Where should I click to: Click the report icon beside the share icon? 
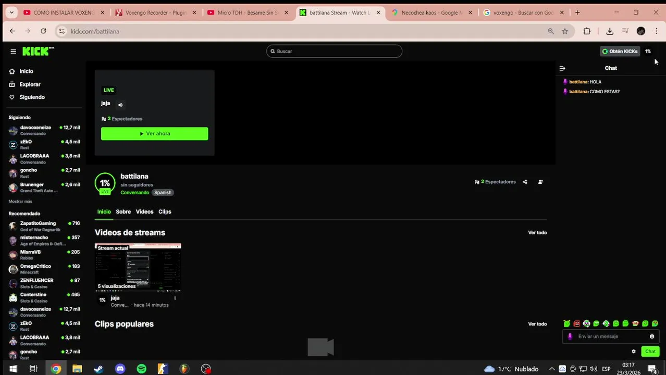pyautogui.click(x=540, y=182)
